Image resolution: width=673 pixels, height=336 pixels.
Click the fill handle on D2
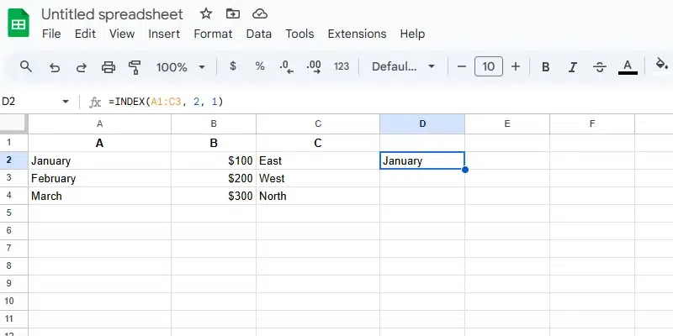click(465, 170)
